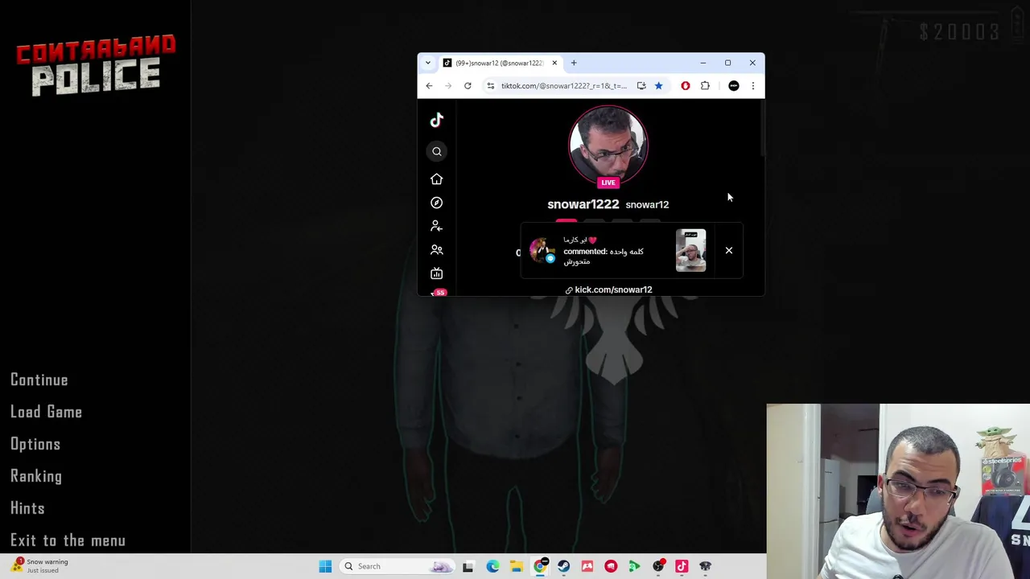Open red picture app icon on taskbar
Viewport: 1030px width, 579px height.
(x=587, y=566)
